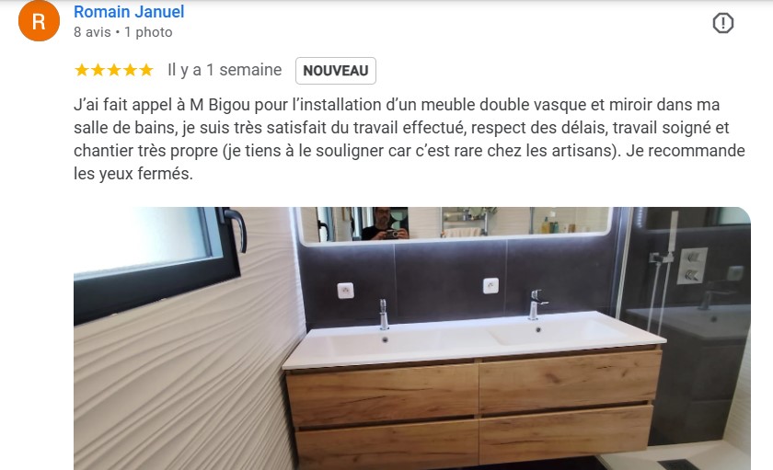Image resolution: width=773 pixels, height=470 pixels.
Task: Click the first yellow rating star
Action: (82, 70)
